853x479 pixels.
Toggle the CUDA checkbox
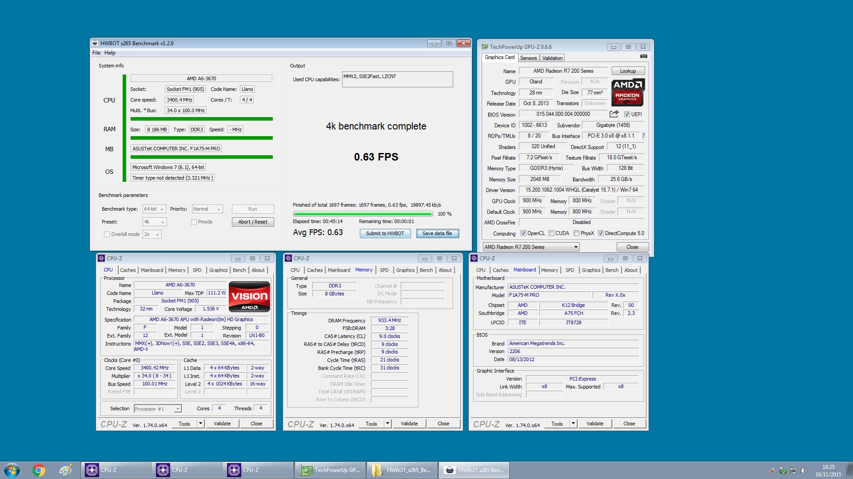pos(551,233)
